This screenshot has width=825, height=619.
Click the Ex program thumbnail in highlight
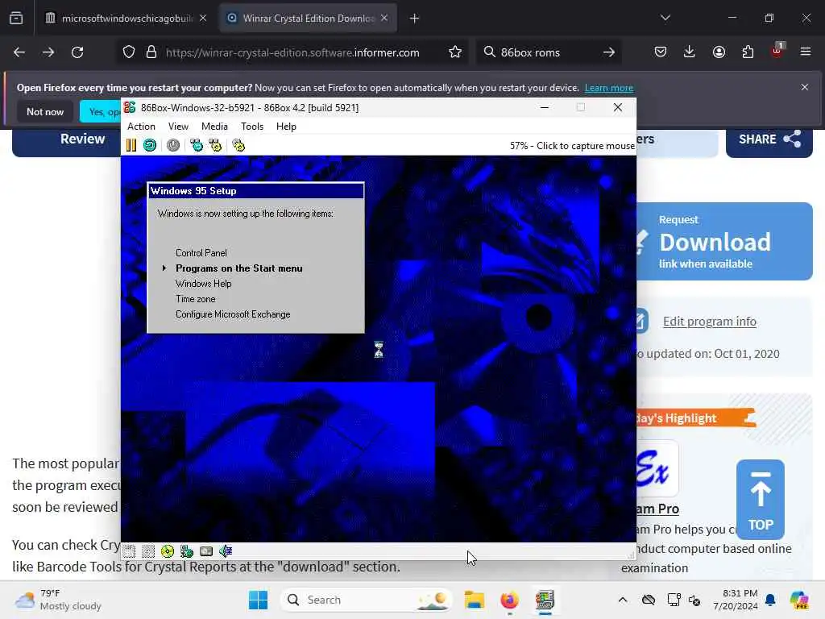click(x=656, y=469)
